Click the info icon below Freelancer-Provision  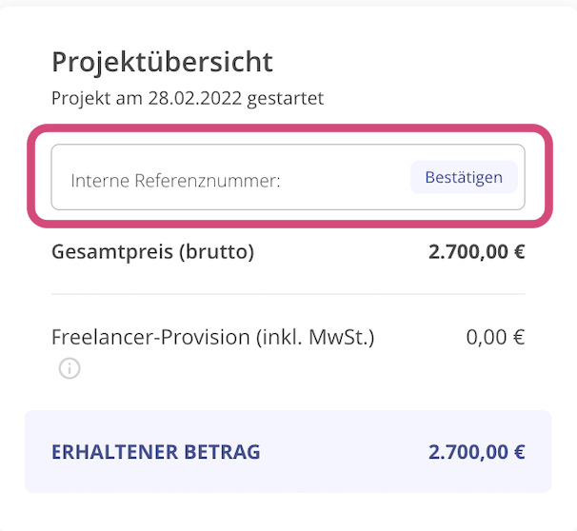pyautogui.click(x=70, y=368)
